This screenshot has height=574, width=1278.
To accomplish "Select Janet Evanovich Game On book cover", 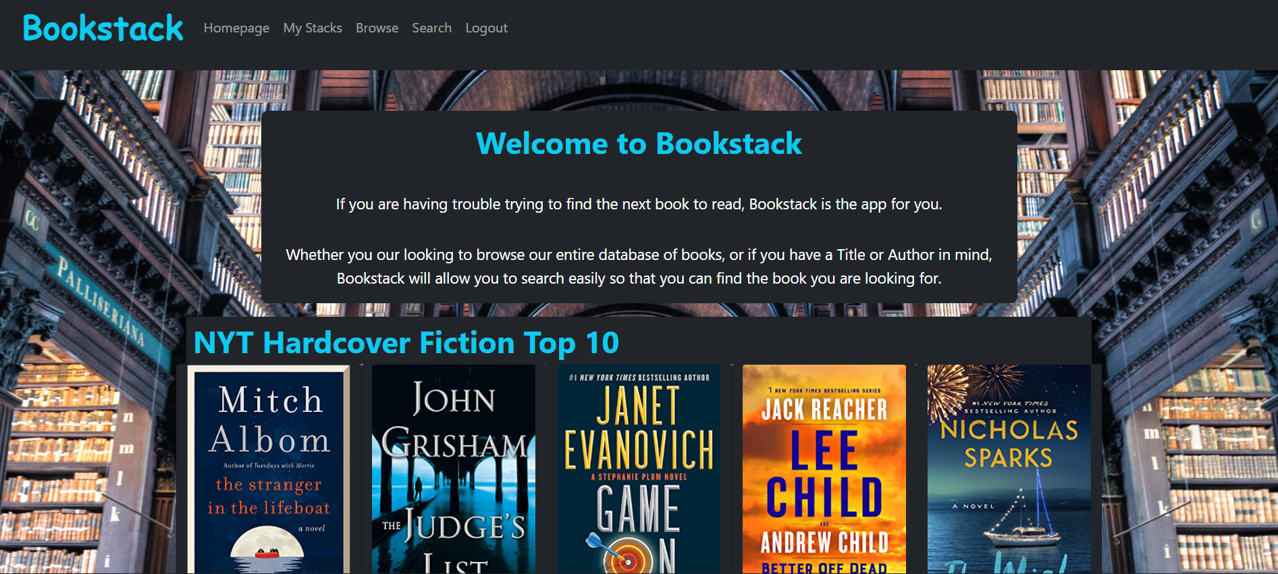I will [x=639, y=469].
